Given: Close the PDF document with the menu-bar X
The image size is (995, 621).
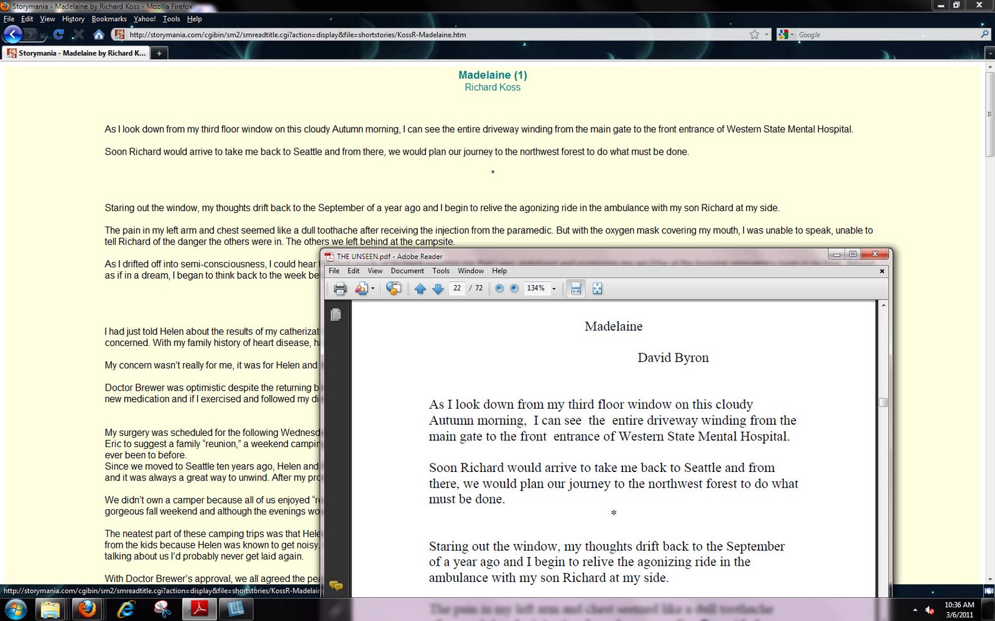Looking at the screenshot, I should [882, 271].
